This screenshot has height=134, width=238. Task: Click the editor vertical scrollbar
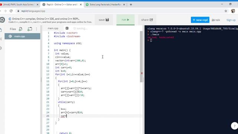[x=141, y=57]
